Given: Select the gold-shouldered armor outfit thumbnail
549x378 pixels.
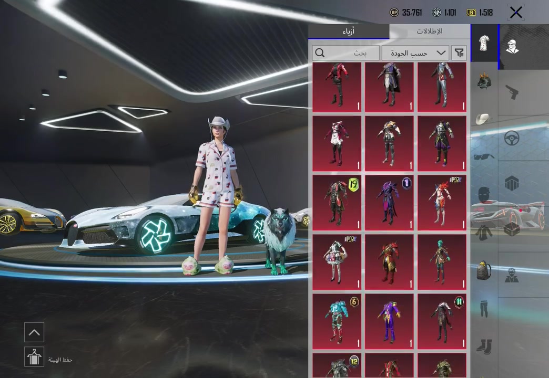Looking at the screenshot, I should (x=389, y=143).
